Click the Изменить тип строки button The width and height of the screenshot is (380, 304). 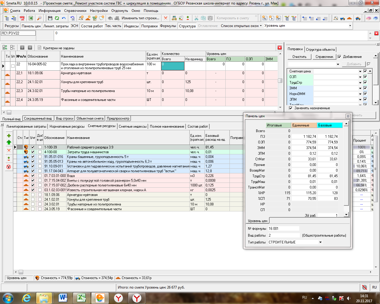(x=140, y=18)
